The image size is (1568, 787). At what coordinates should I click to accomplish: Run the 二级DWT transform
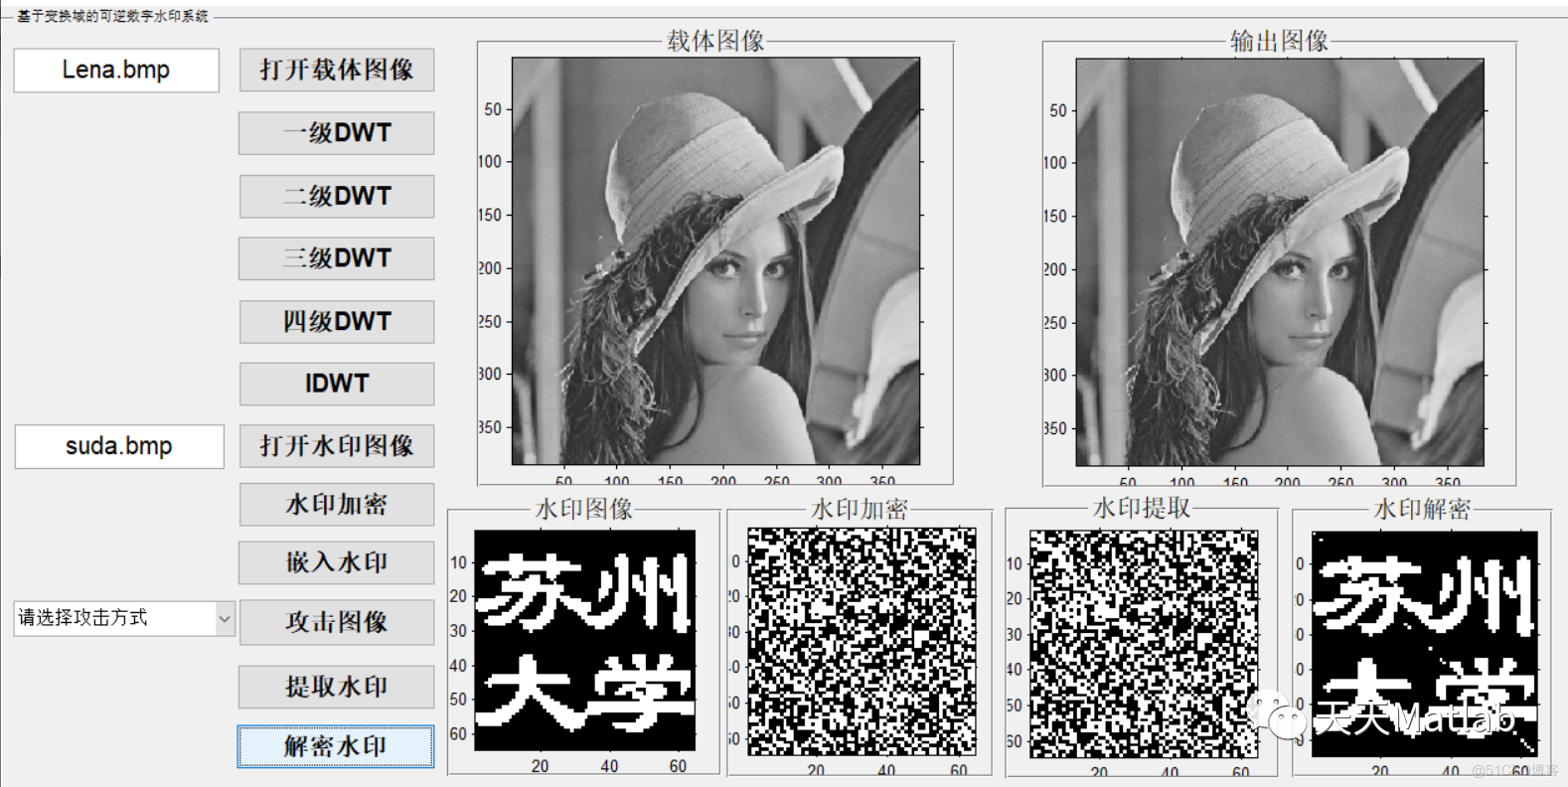click(x=337, y=196)
